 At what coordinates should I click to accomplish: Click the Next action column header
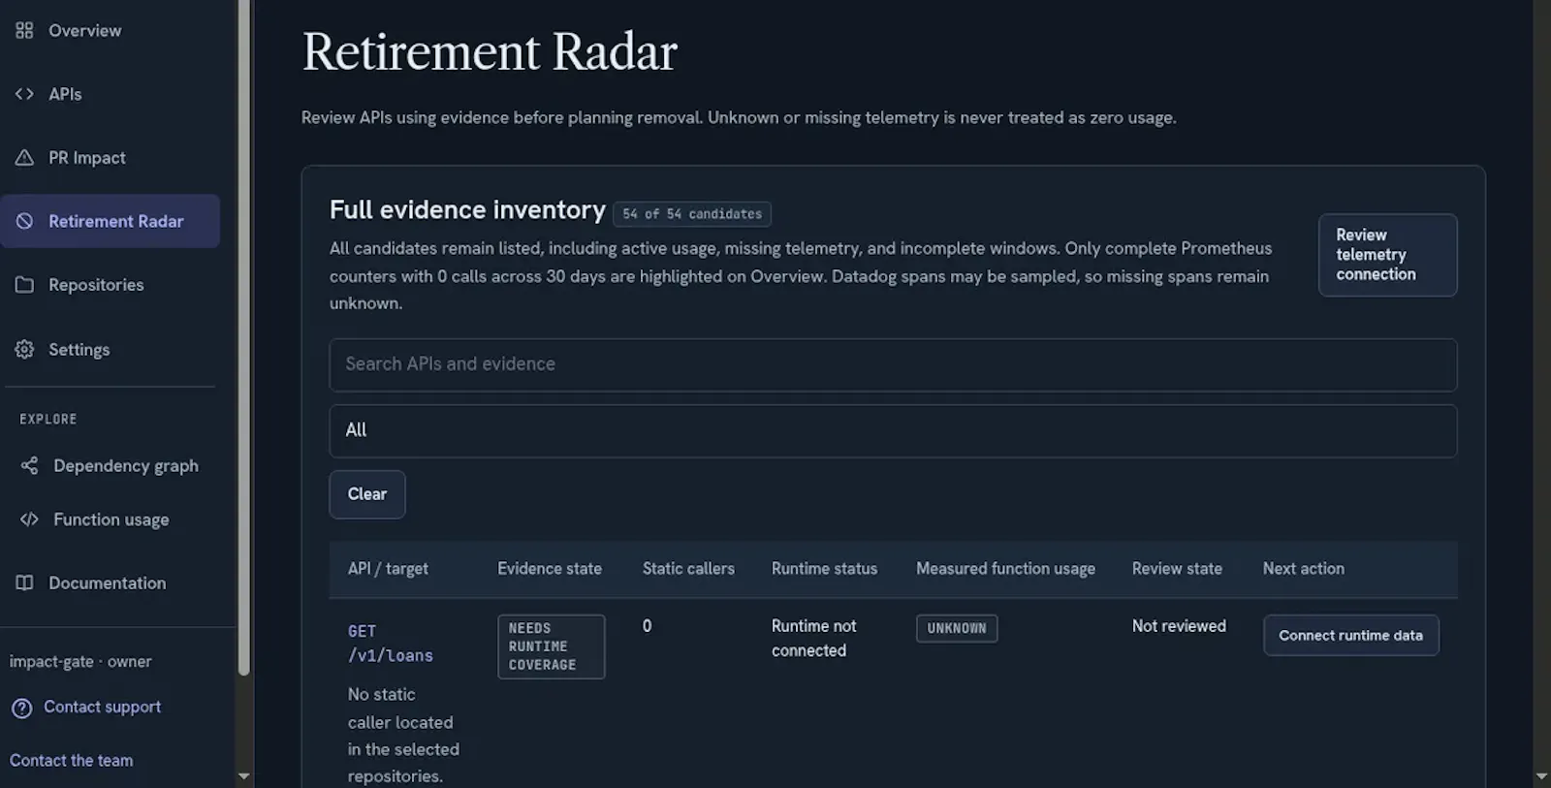(x=1303, y=569)
